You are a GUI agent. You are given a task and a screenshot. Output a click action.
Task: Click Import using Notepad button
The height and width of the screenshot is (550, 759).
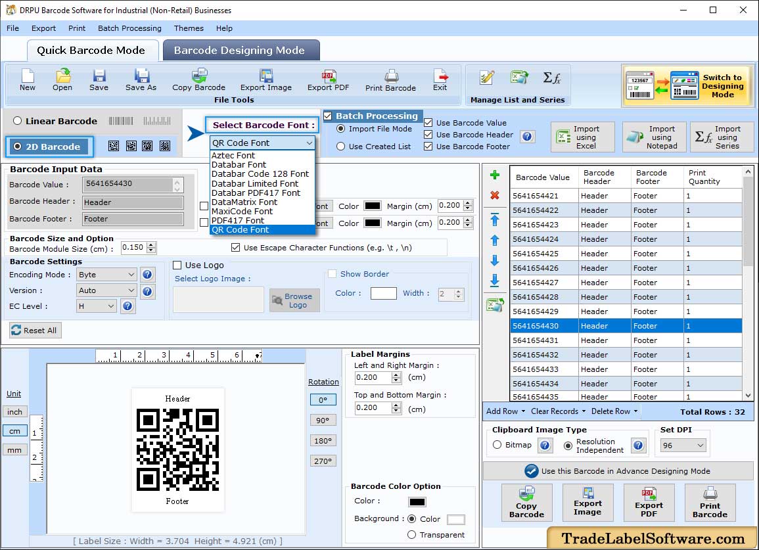(x=655, y=137)
